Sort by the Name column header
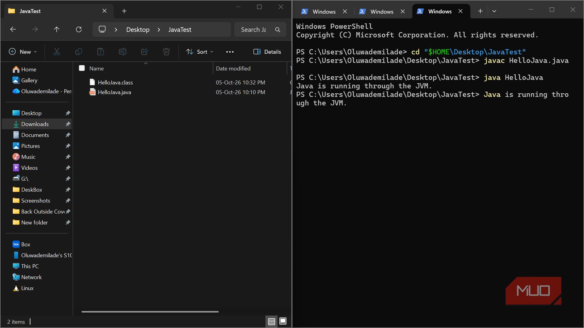Image resolution: width=584 pixels, height=328 pixels. pyautogui.click(x=97, y=69)
